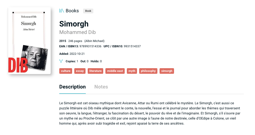This screenshot has height=135, width=255.
Task: Click the Simorgh title heading
Action: pos(74,24)
